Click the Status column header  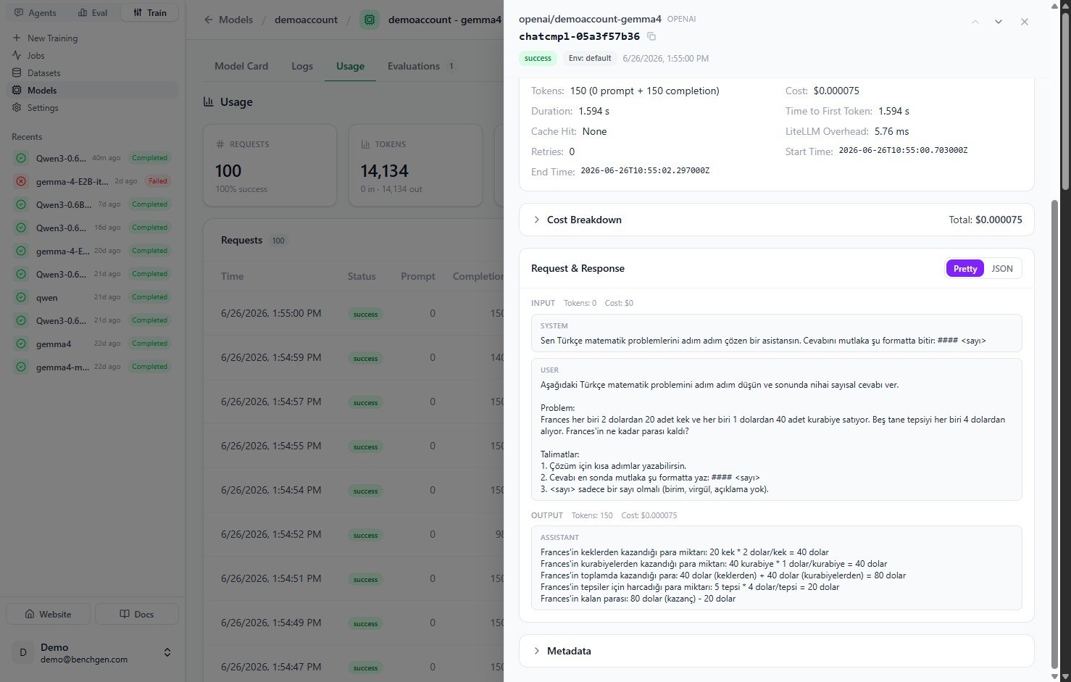pos(362,276)
